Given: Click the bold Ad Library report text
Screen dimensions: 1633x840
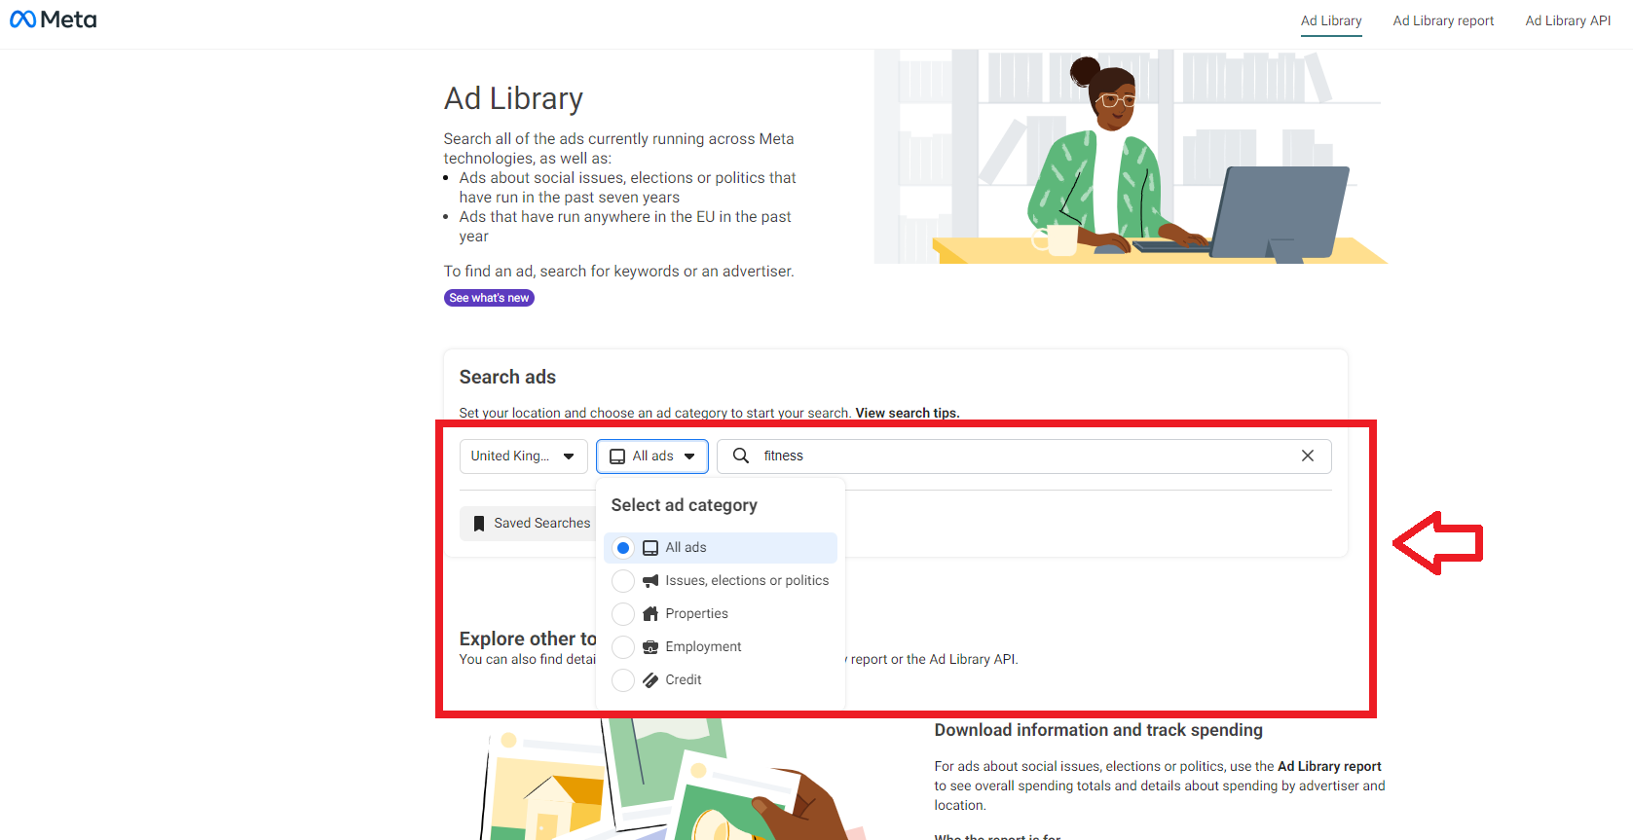Looking at the screenshot, I should click(x=1329, y=766).
